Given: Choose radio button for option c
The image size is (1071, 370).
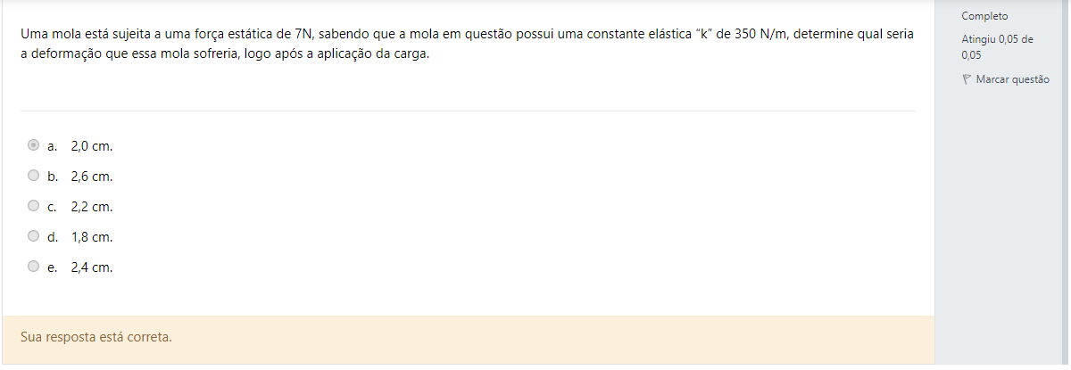Looking at the screenshot, I should 34,206.
